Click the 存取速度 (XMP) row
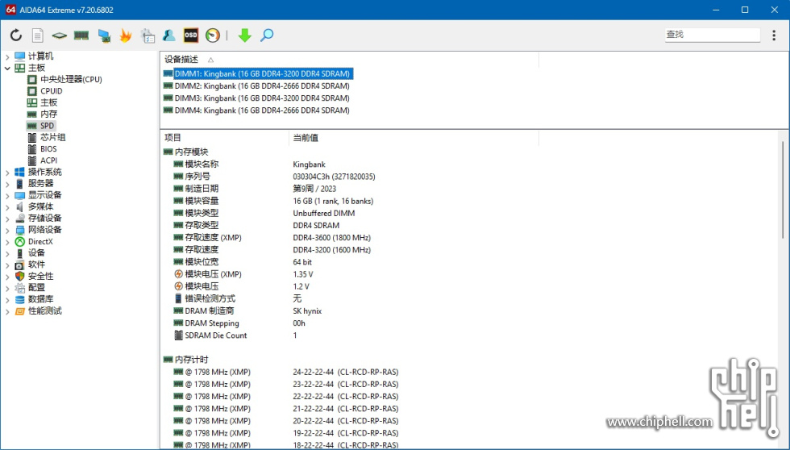This screenshot has width=790, height=450. coord(272,237)
